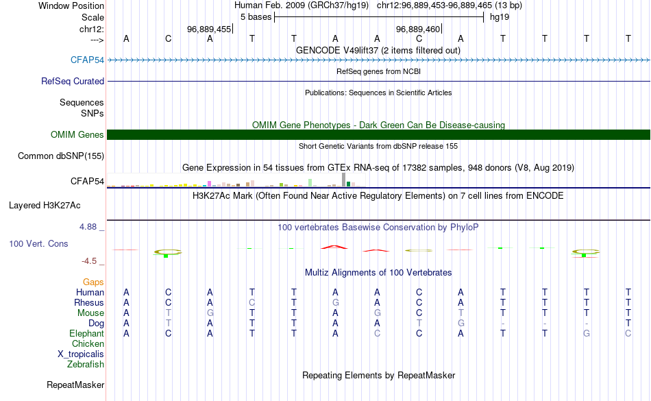Select the Scale track label
This screenshot has height=401, width=651.
(93, 17)
